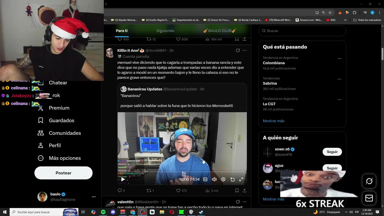The width and height of the screenshot is (384, 216).
Task: Open floating Grok button
Action: [369, 181]
